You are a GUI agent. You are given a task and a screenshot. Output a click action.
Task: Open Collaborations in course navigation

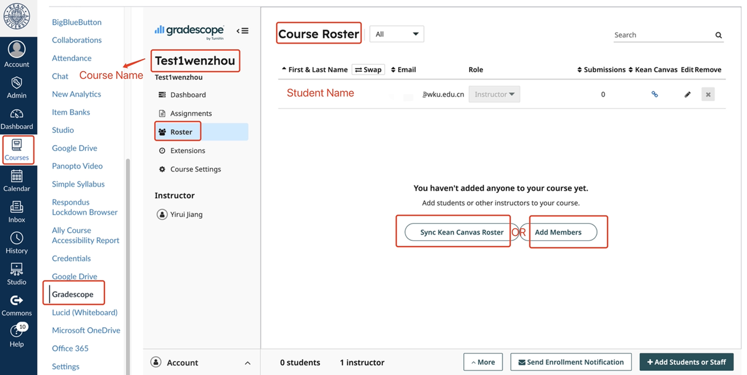(x=76, y=40)
